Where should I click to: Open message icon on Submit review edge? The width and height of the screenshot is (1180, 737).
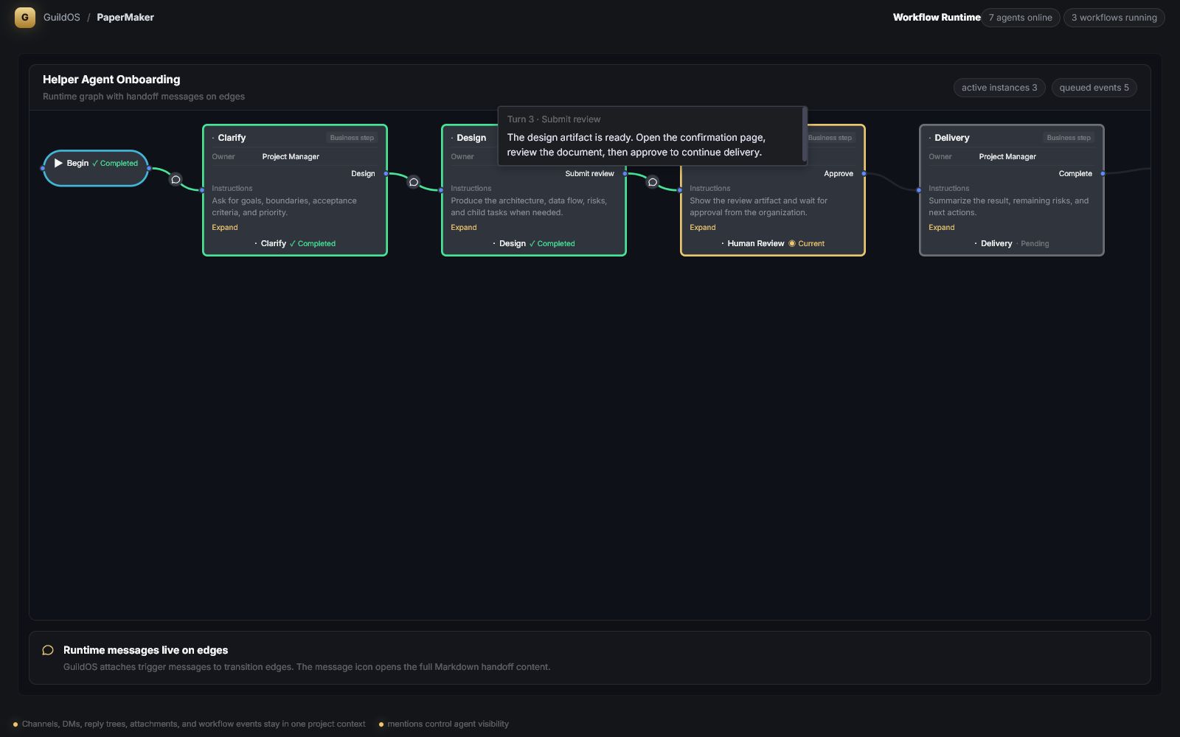(653, 182)
